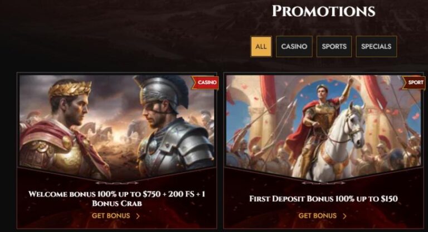
Task: Click GET BONUS under the Welcome bonus
Action: click(111, 216)
